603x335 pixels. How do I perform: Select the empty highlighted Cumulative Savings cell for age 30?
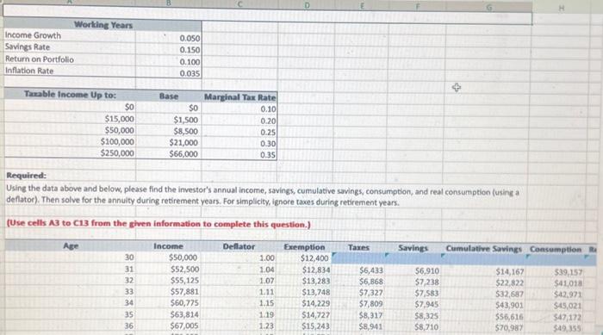pyautogui.click(x=484, y=259)
